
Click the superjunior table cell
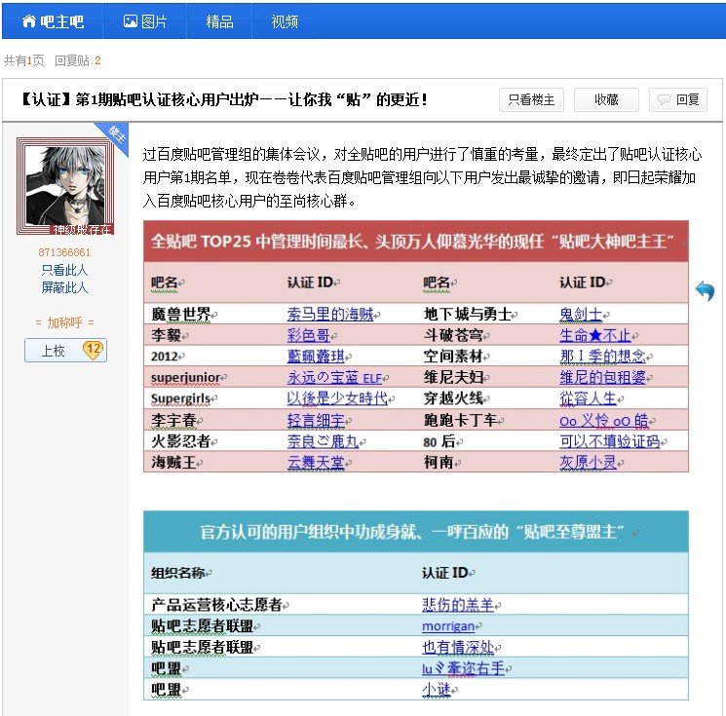(x=186, y=378)
